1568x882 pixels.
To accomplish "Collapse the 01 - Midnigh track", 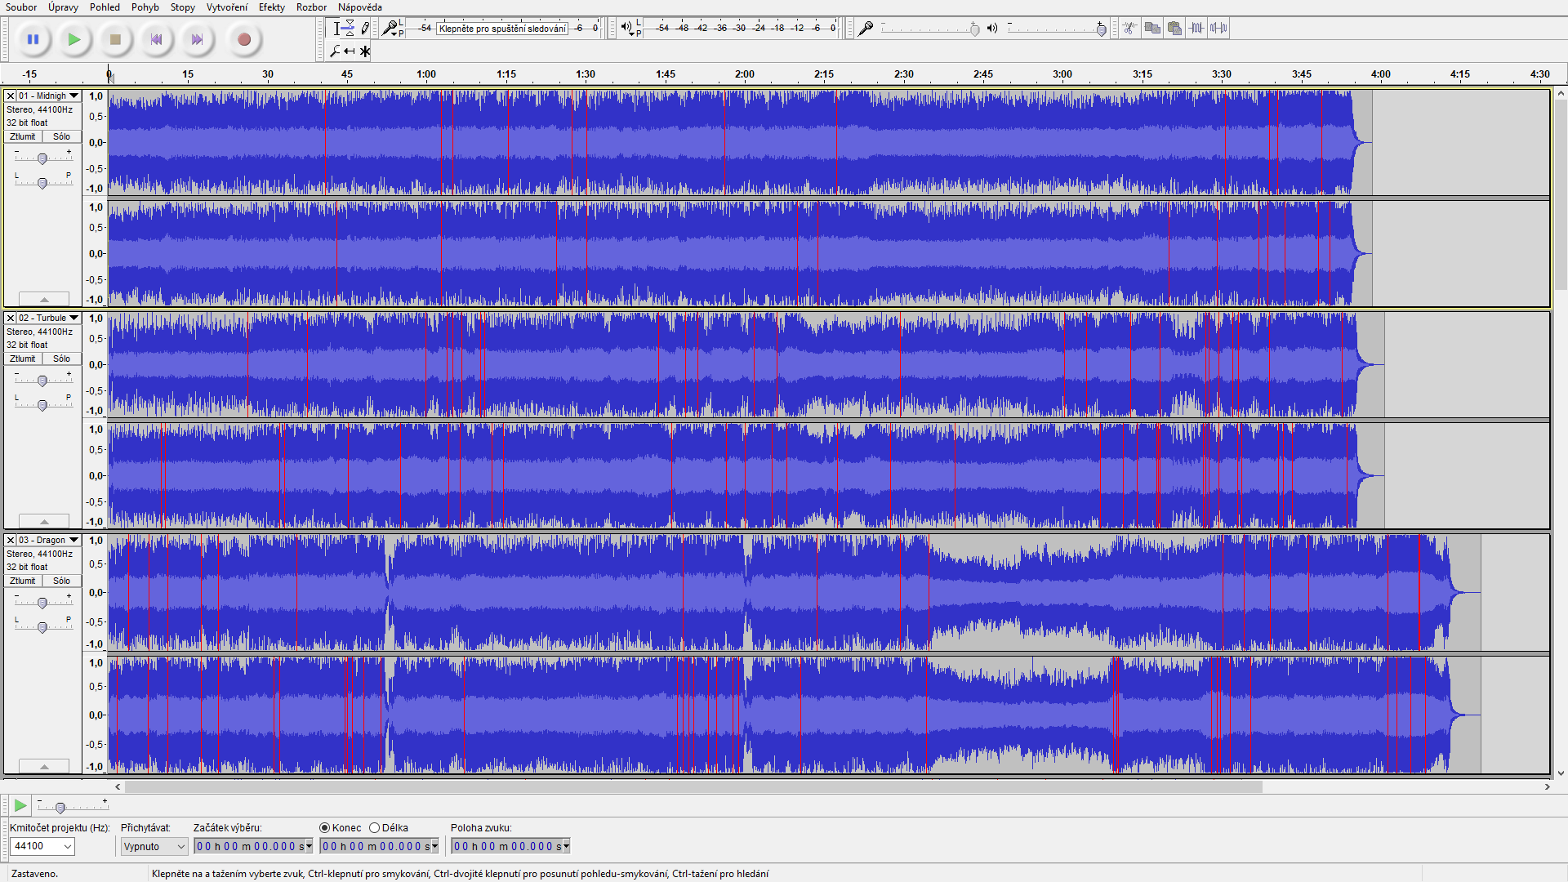I will tap(44, 299).
